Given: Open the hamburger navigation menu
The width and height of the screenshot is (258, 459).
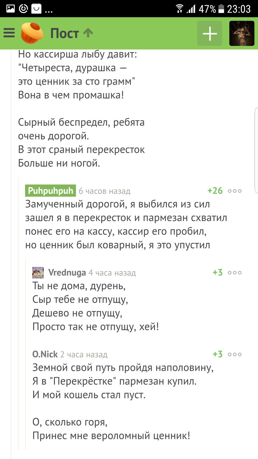Looking at the screenshot, I should pyautogui.click(x=9, y=34).
